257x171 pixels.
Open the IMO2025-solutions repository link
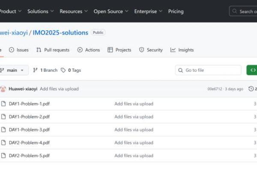pos(60,32)
